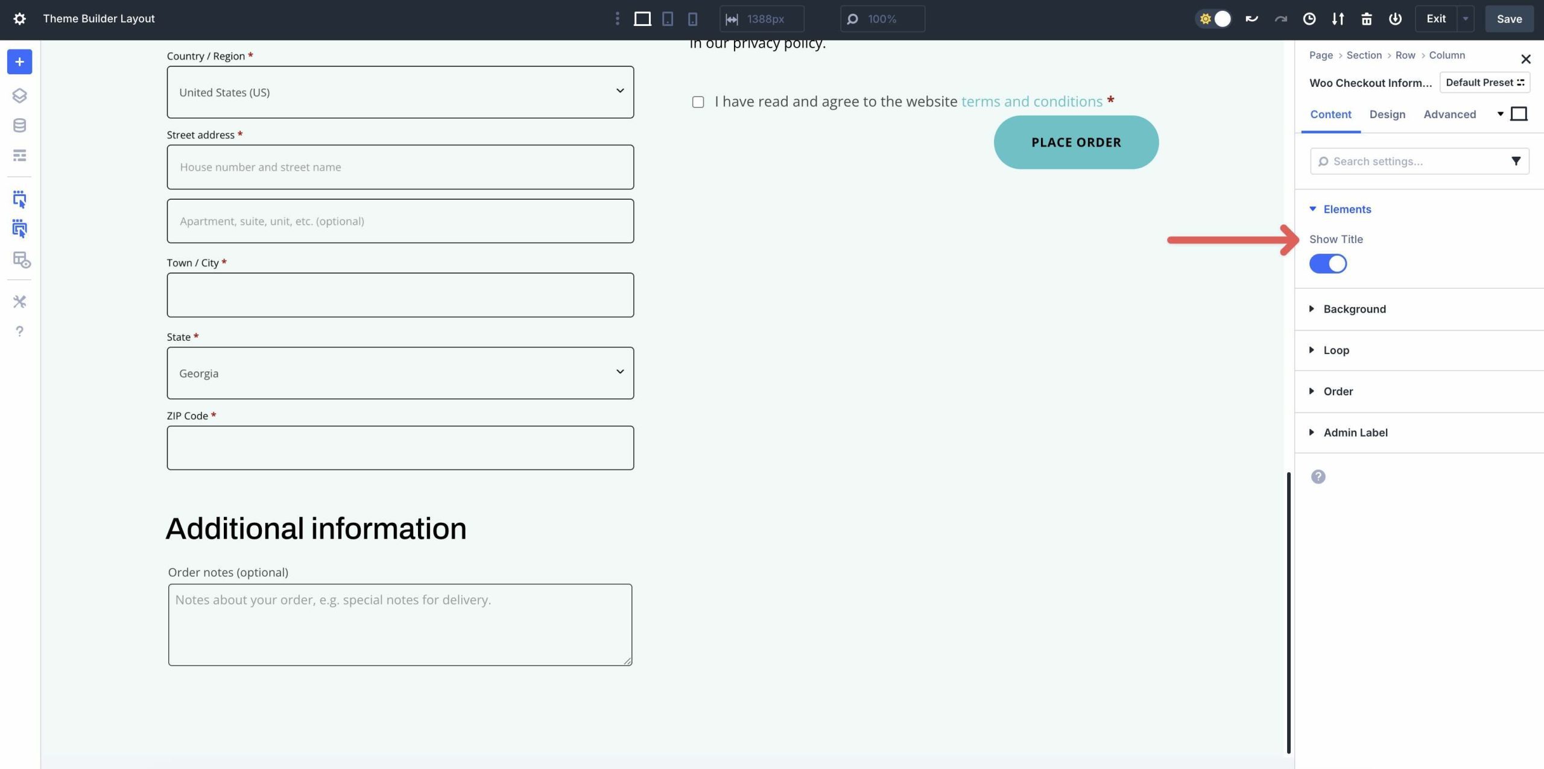This screenshot has height=769, width=1544.
Task: Toggle the light/dark interface mode switch
Action: point(1214,19)
